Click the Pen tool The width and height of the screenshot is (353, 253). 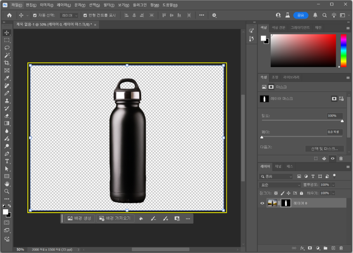(x=7, y=153)
